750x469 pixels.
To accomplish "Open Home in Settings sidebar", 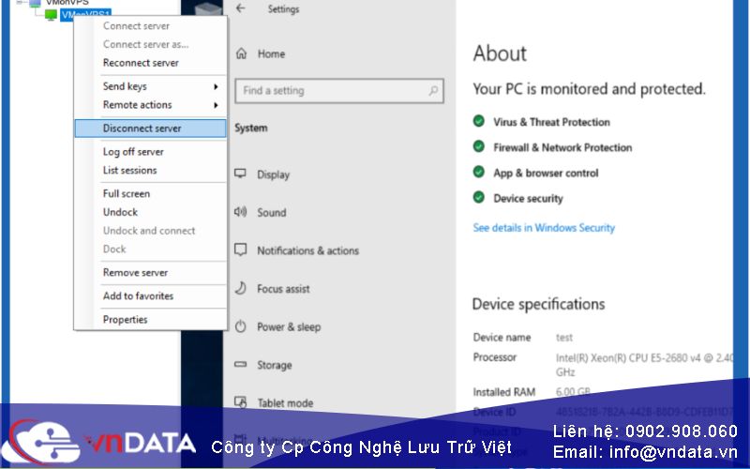I will (271, 54).
